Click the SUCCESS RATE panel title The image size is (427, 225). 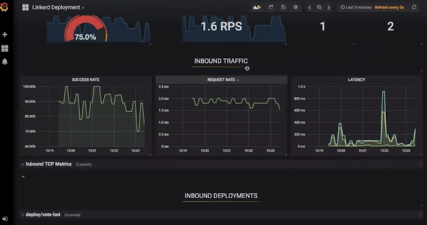(85, 80)
